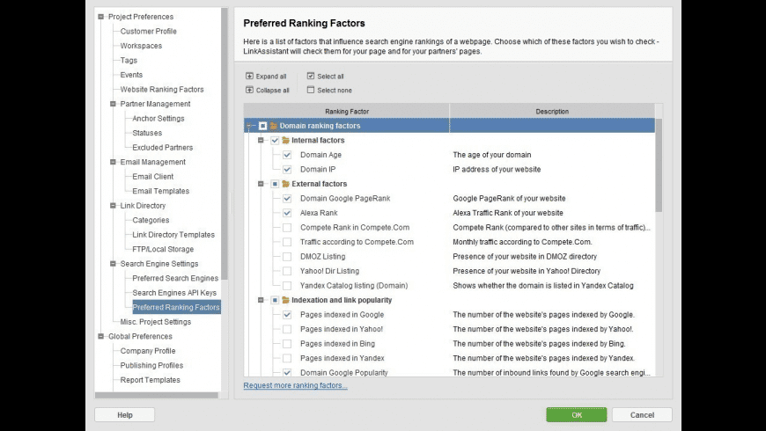Uncheck the Domain Age checkbox
Viewport: 766px width, 431px height.
287,155
